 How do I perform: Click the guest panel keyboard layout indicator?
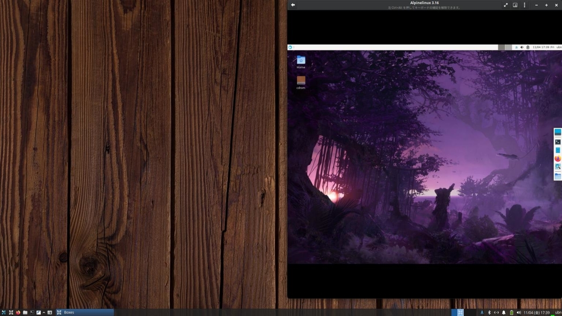[x=517, y=47]
